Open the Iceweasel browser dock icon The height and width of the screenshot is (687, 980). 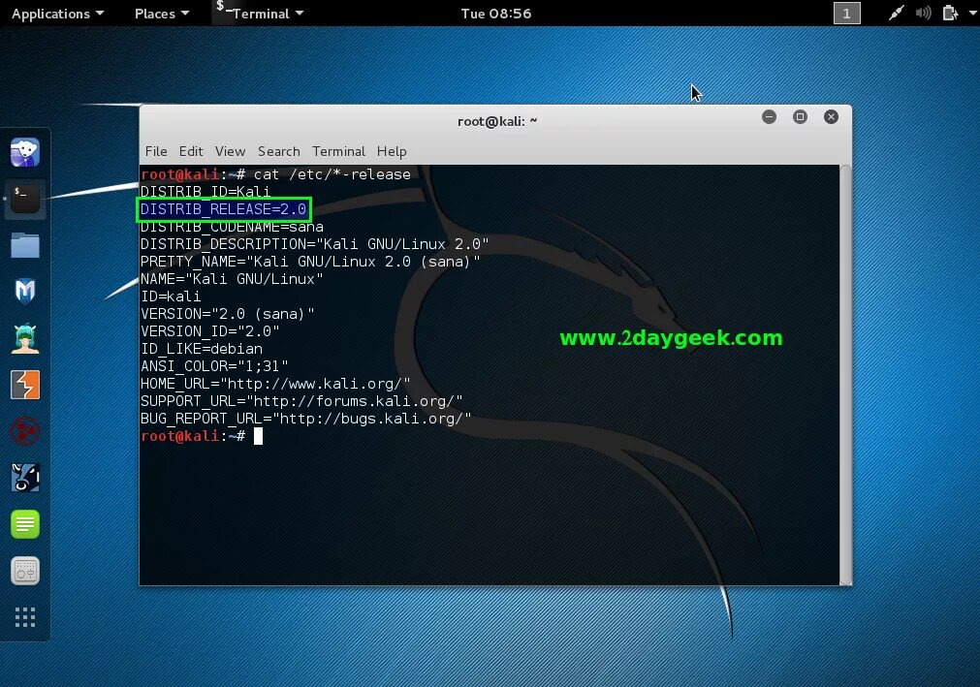25,153
